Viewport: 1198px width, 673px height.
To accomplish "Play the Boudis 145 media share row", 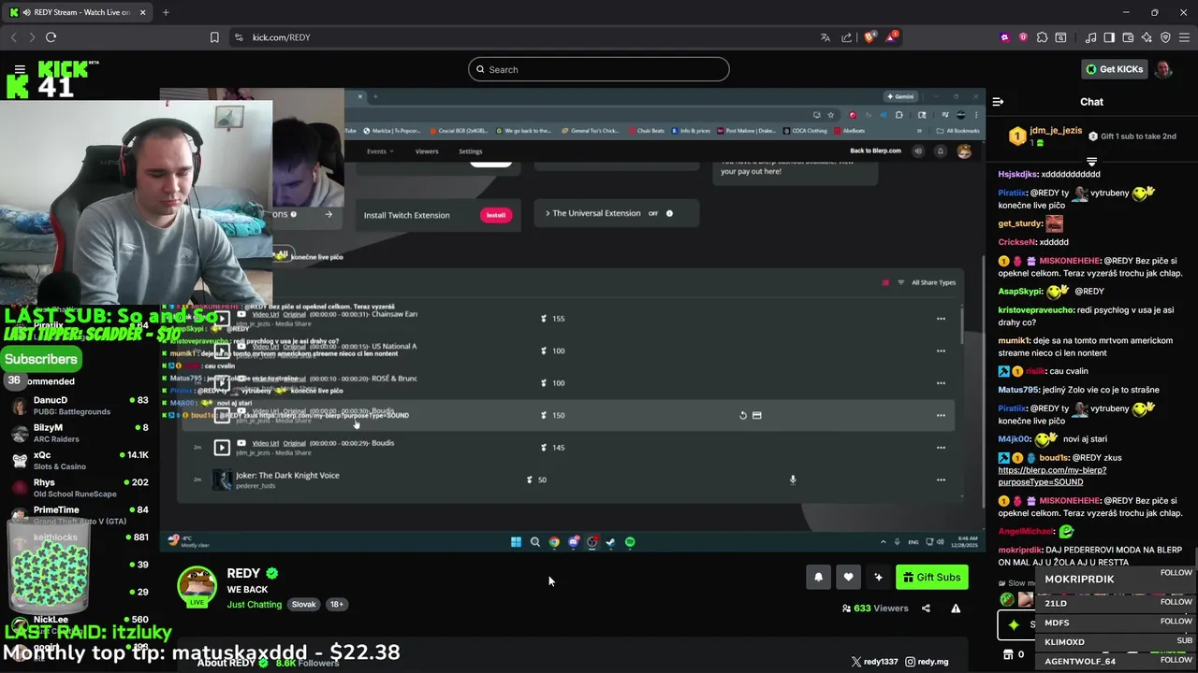I will coord(222,448).
